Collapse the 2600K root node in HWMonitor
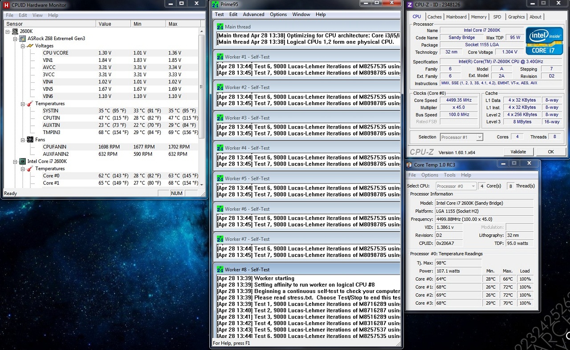The width and height of the screenshot is (570, 350). [8, 31]
